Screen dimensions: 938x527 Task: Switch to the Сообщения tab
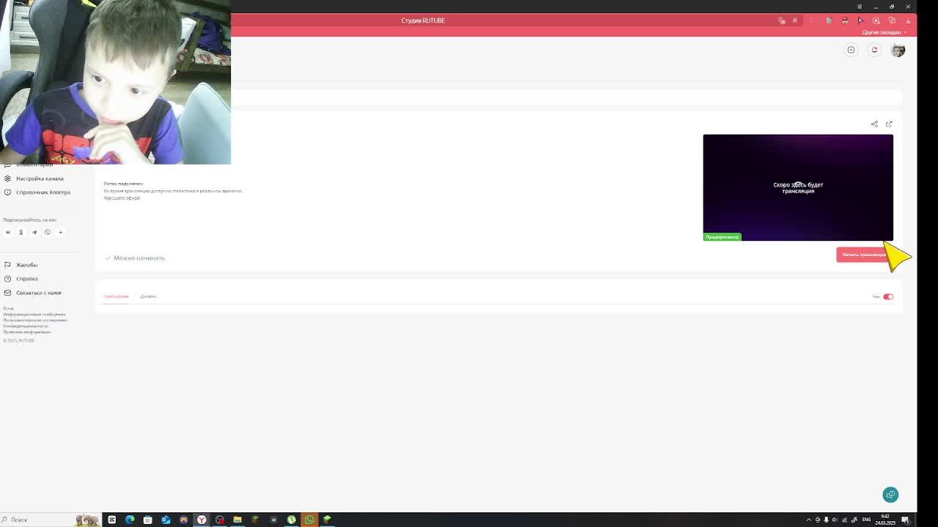tap(116, 296)
